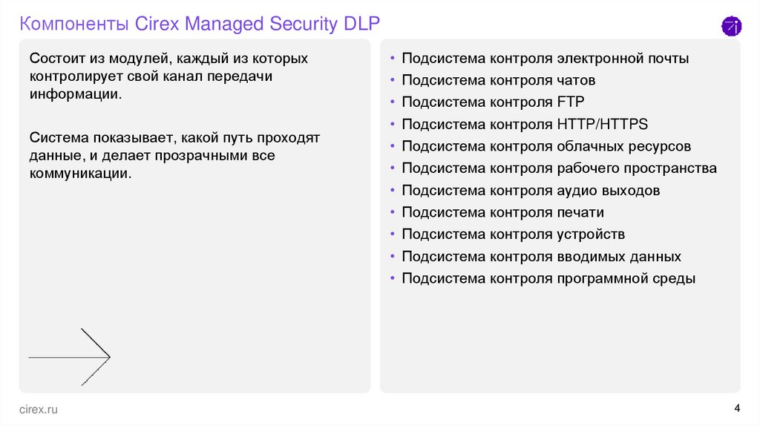Click "Подсистема контроля аудио выходов" line
The width and height of the screenshot is (760, 426).
pos(531,191)
